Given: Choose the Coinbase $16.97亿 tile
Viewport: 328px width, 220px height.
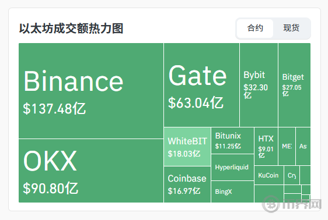Looking at the screenshot, I should tap(187, 184).
